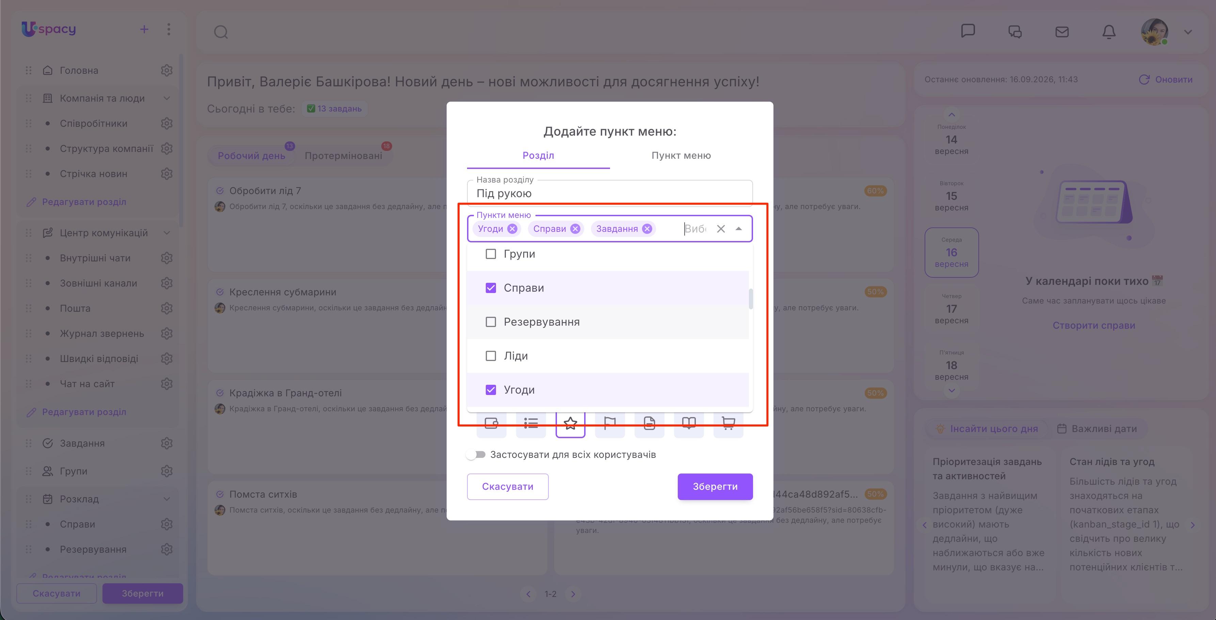Select the star icon for the section

(x=570, y=423)
